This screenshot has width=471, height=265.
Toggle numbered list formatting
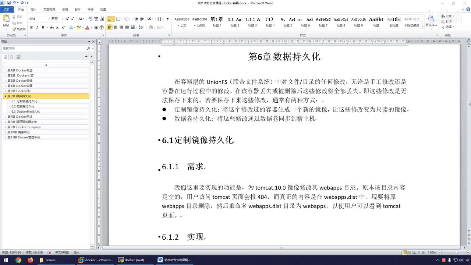point(118,19)
